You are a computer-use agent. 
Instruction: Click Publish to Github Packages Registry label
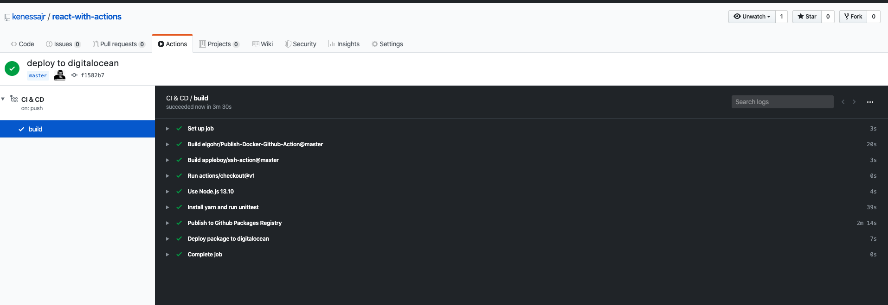pyautogui.click(x=234, y=223)
